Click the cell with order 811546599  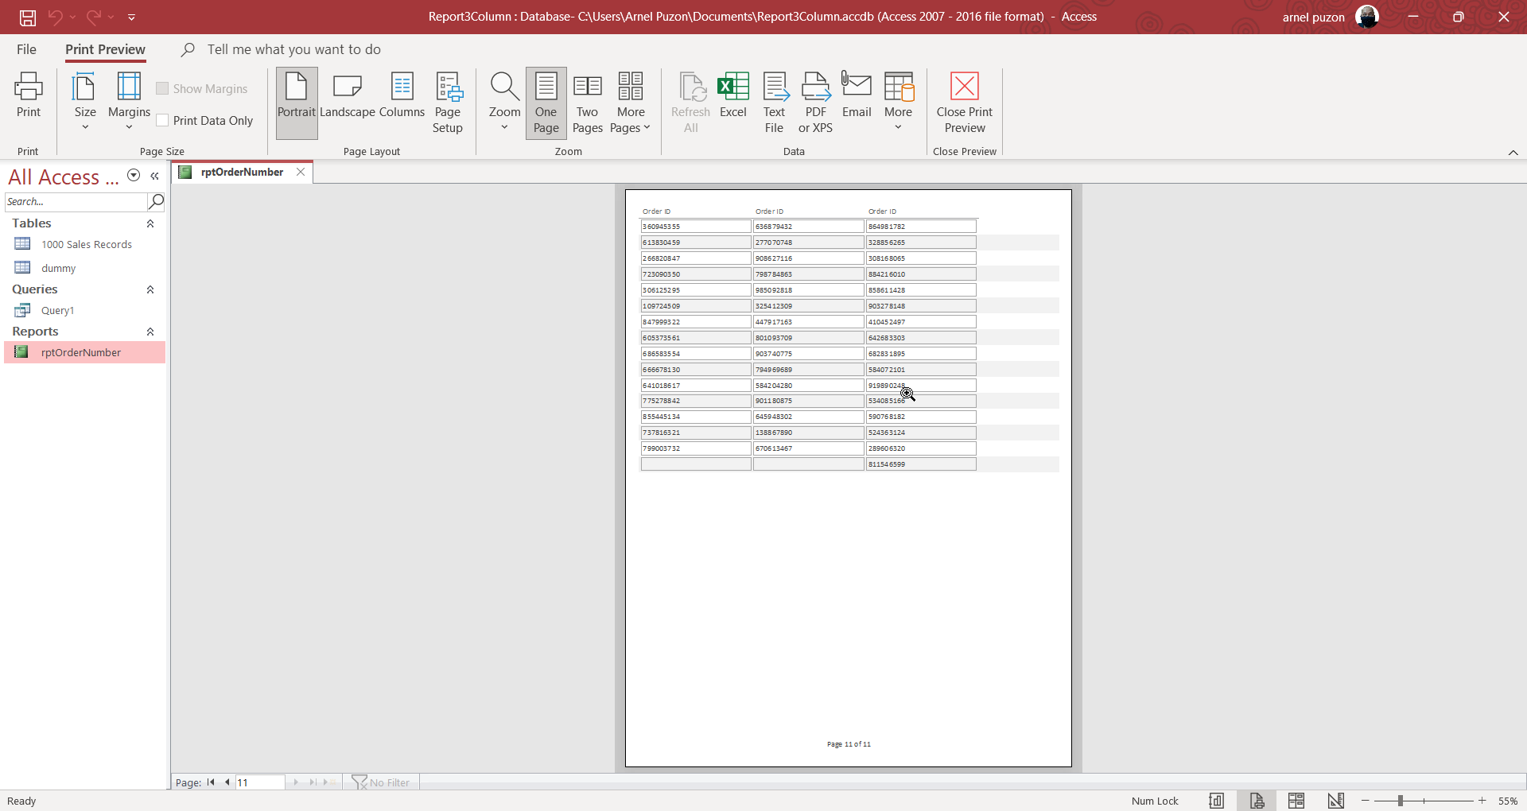pos(921,464)
